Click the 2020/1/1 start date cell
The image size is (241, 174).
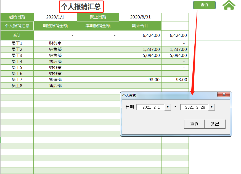(x=55, y=17)
